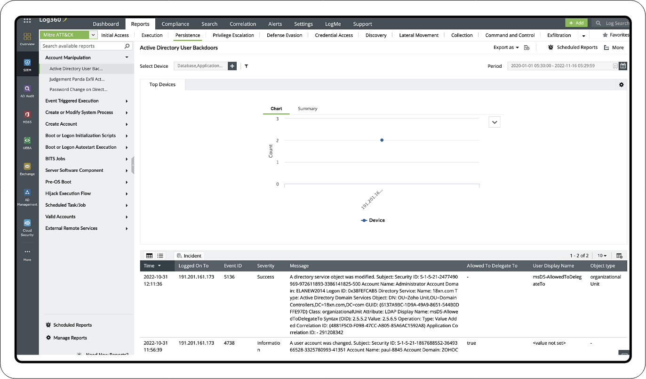The height and width of the screenshot is (379, 646).
Task: Open the chart type chevron dropdown
Action: tap(494, 122)
